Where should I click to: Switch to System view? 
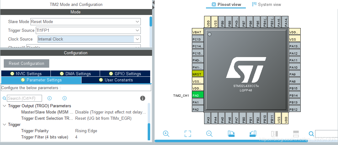267,4
